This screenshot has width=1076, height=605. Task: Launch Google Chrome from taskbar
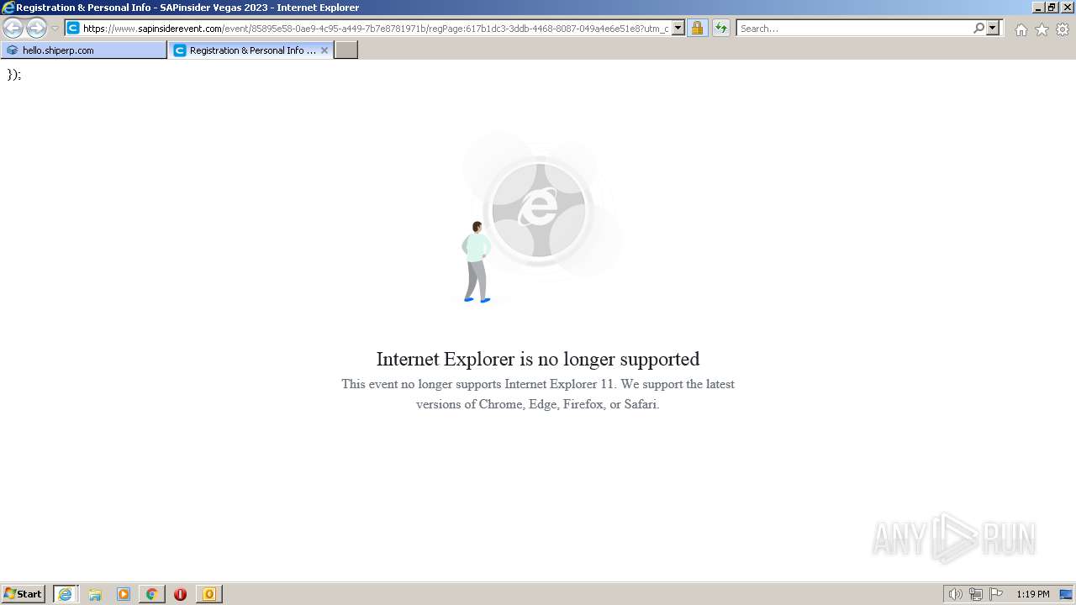[x=151, y=594]
